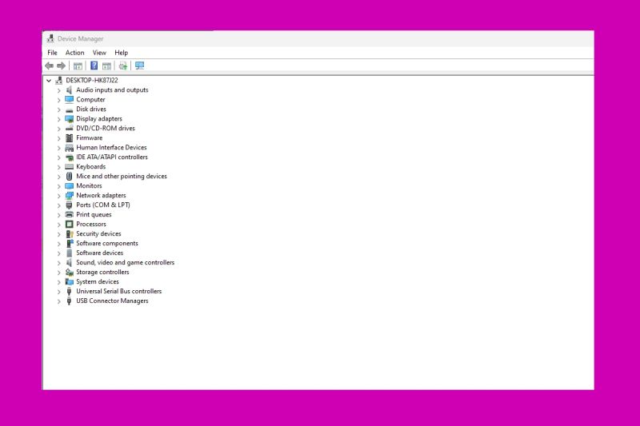Screen dimensions: 640x426
Task: Click the Processors chip icon
Action: (70, 225)
